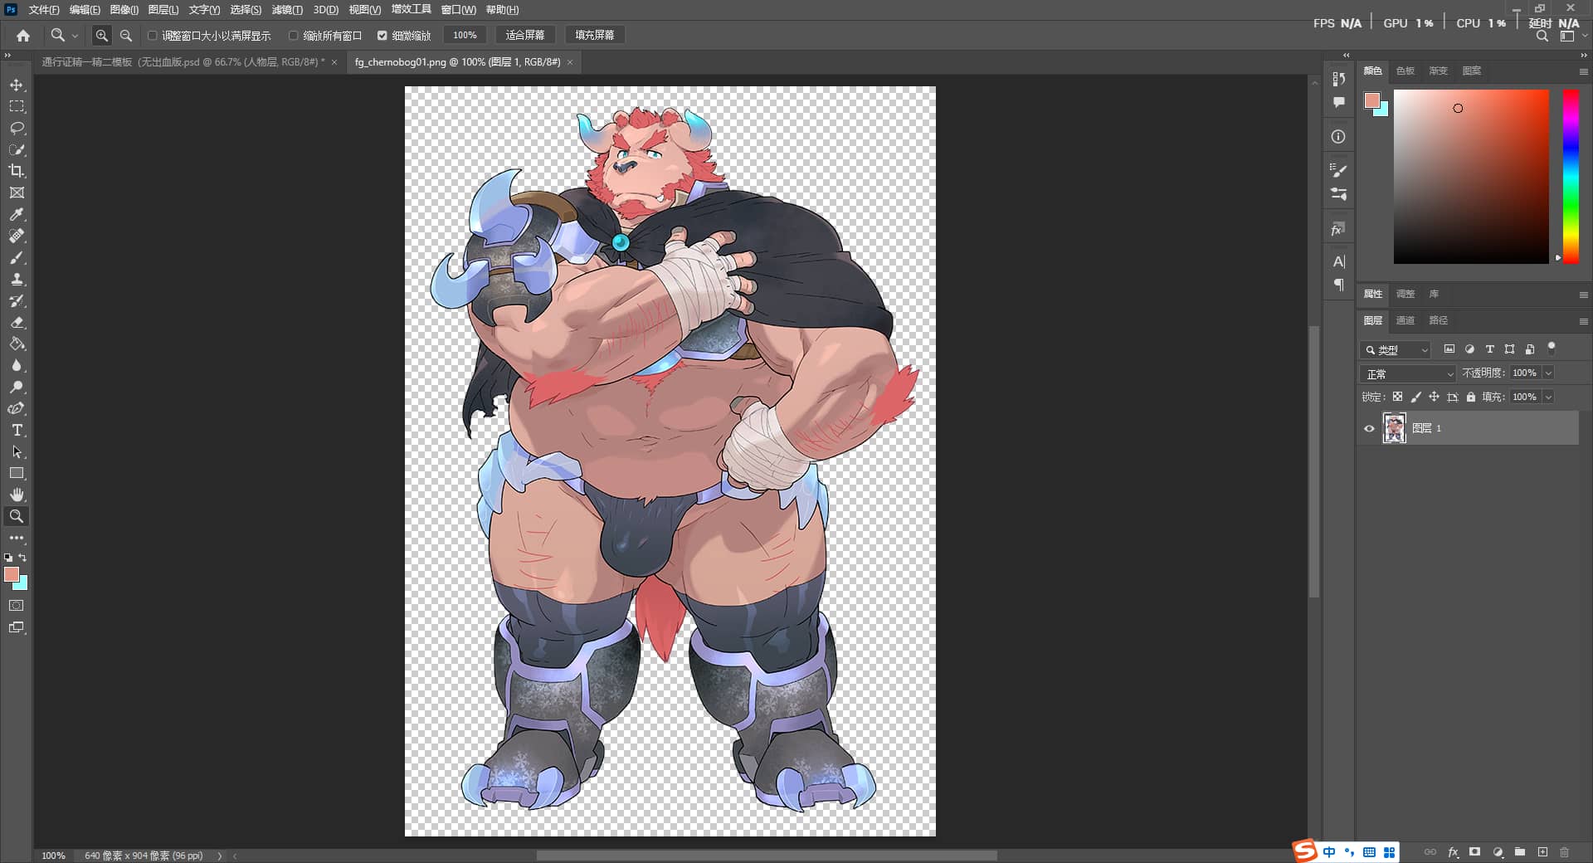
Task: Select the Brush tool
Action: (x=17, y=258)
